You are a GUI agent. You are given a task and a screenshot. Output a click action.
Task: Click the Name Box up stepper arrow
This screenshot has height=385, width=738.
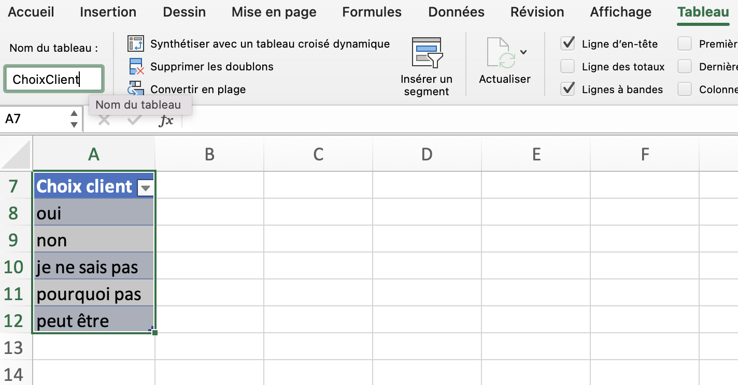pyautogui.click(x=75, y=114)
